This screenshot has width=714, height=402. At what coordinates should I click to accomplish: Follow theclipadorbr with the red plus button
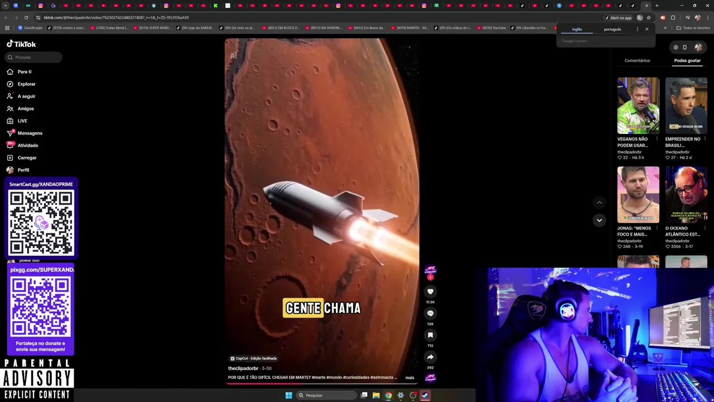coord(430,277)
